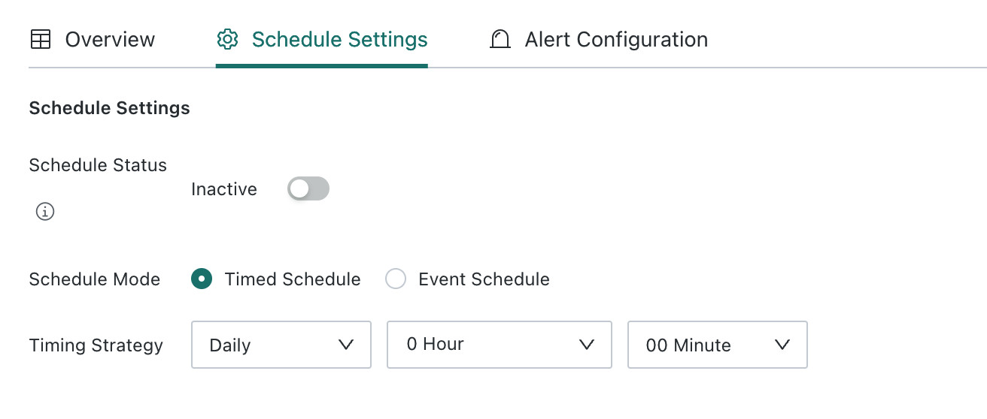Open the 00 Minute dropdown
This screenshot has height=419, width=987.
coord(718,345)
